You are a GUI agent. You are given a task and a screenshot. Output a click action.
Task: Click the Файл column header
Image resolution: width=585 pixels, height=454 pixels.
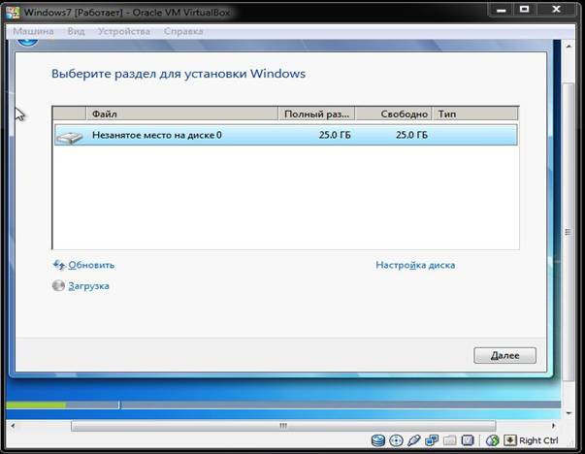coord(182,113)
